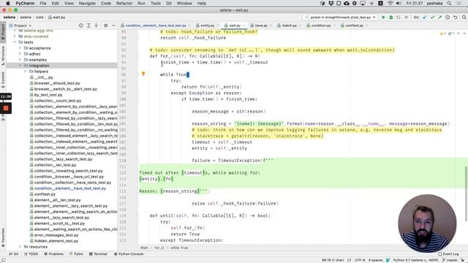Click the core breadcrumb in navigation bar
The width and height of the screenshot is (468, 263).
tap(39, 18)
